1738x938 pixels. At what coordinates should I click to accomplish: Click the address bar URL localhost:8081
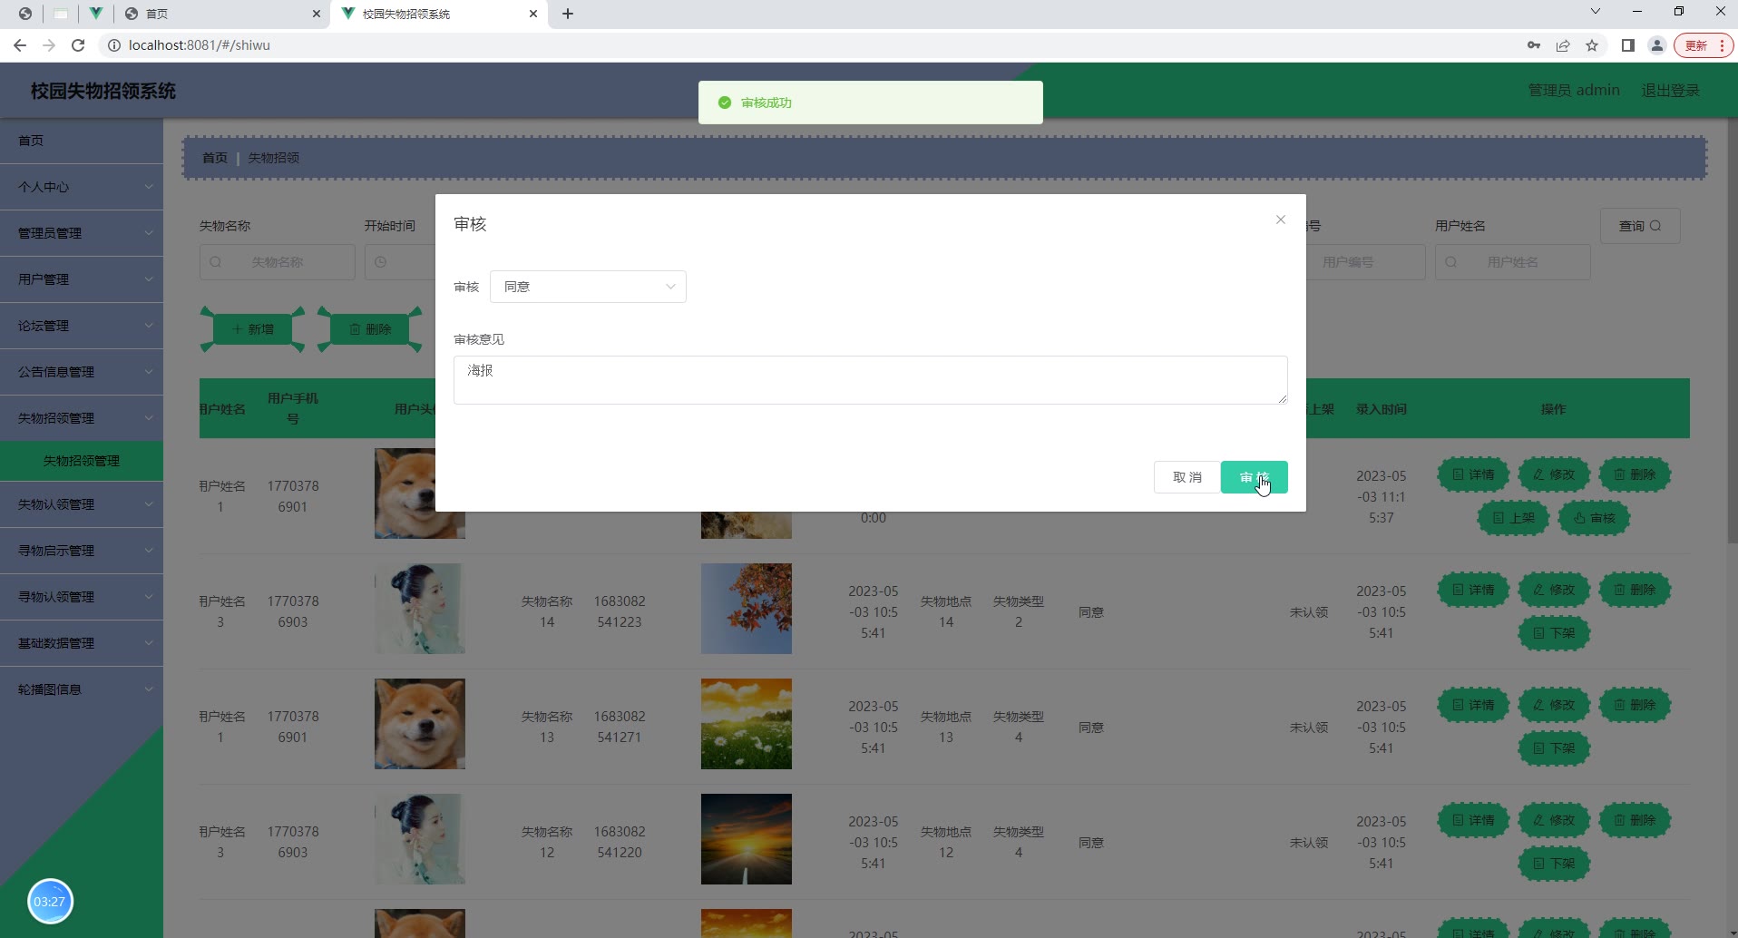point(200,45)
